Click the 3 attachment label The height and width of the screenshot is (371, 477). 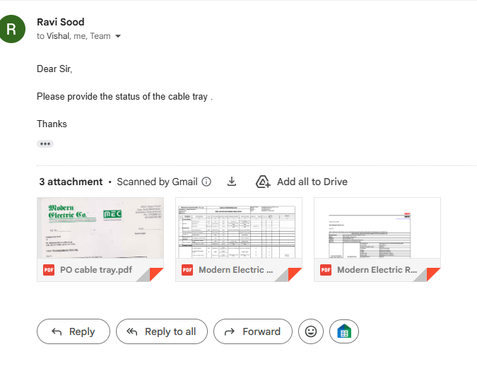[x=71, y=182]
